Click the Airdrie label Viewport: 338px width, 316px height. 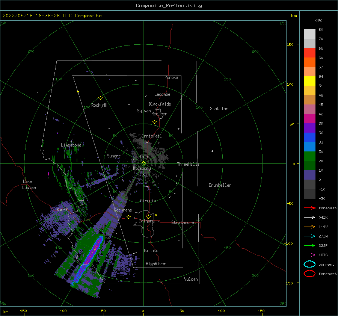point(148,201)
